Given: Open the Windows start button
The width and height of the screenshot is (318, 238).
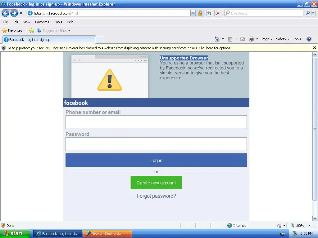Looking at the screenshot, I should tap(15, 233).
